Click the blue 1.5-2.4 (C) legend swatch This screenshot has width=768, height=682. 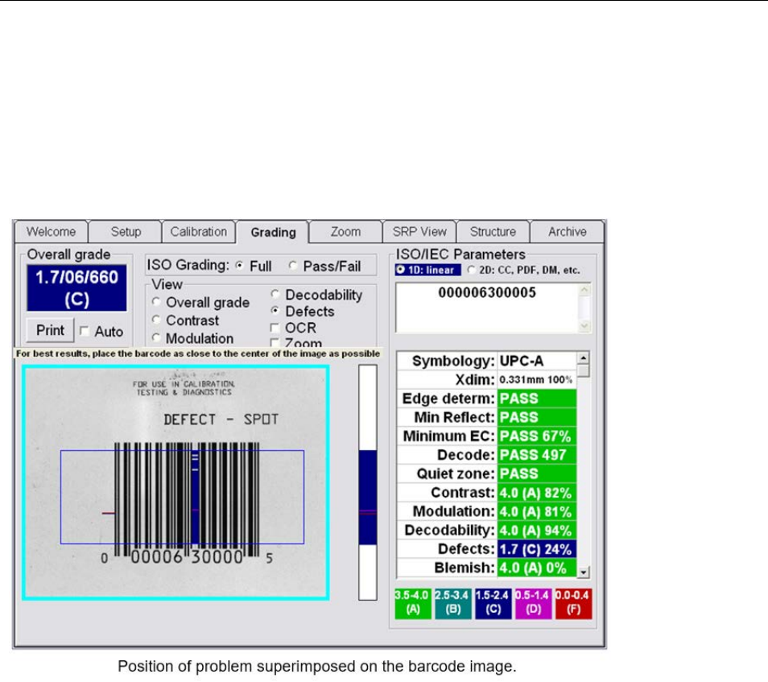(493, 604)
